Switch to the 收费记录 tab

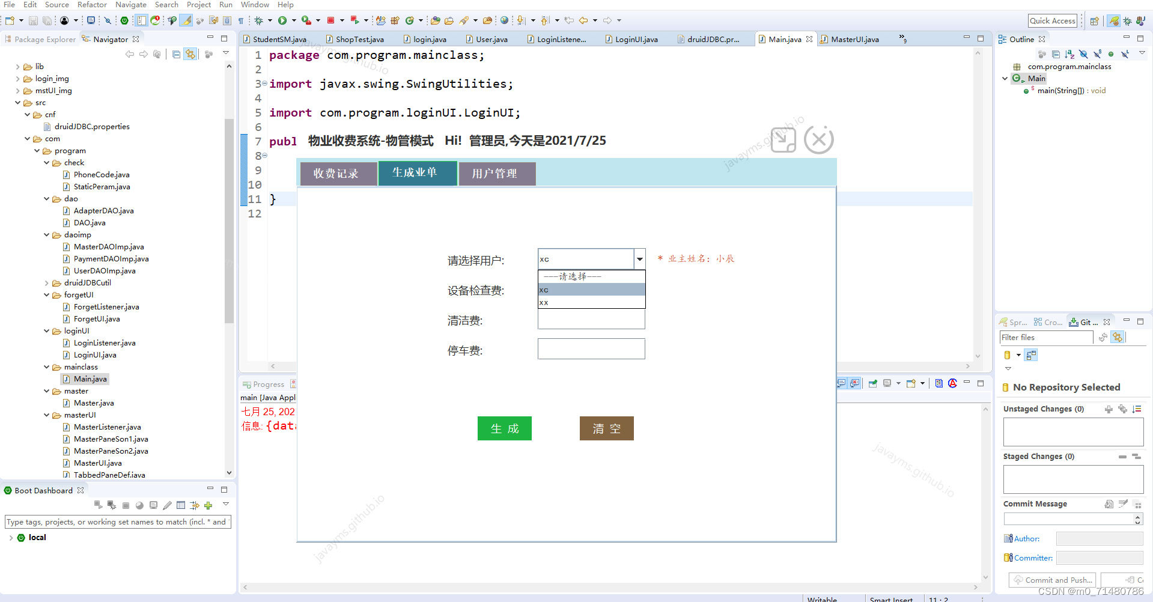[x=339, y=174]
